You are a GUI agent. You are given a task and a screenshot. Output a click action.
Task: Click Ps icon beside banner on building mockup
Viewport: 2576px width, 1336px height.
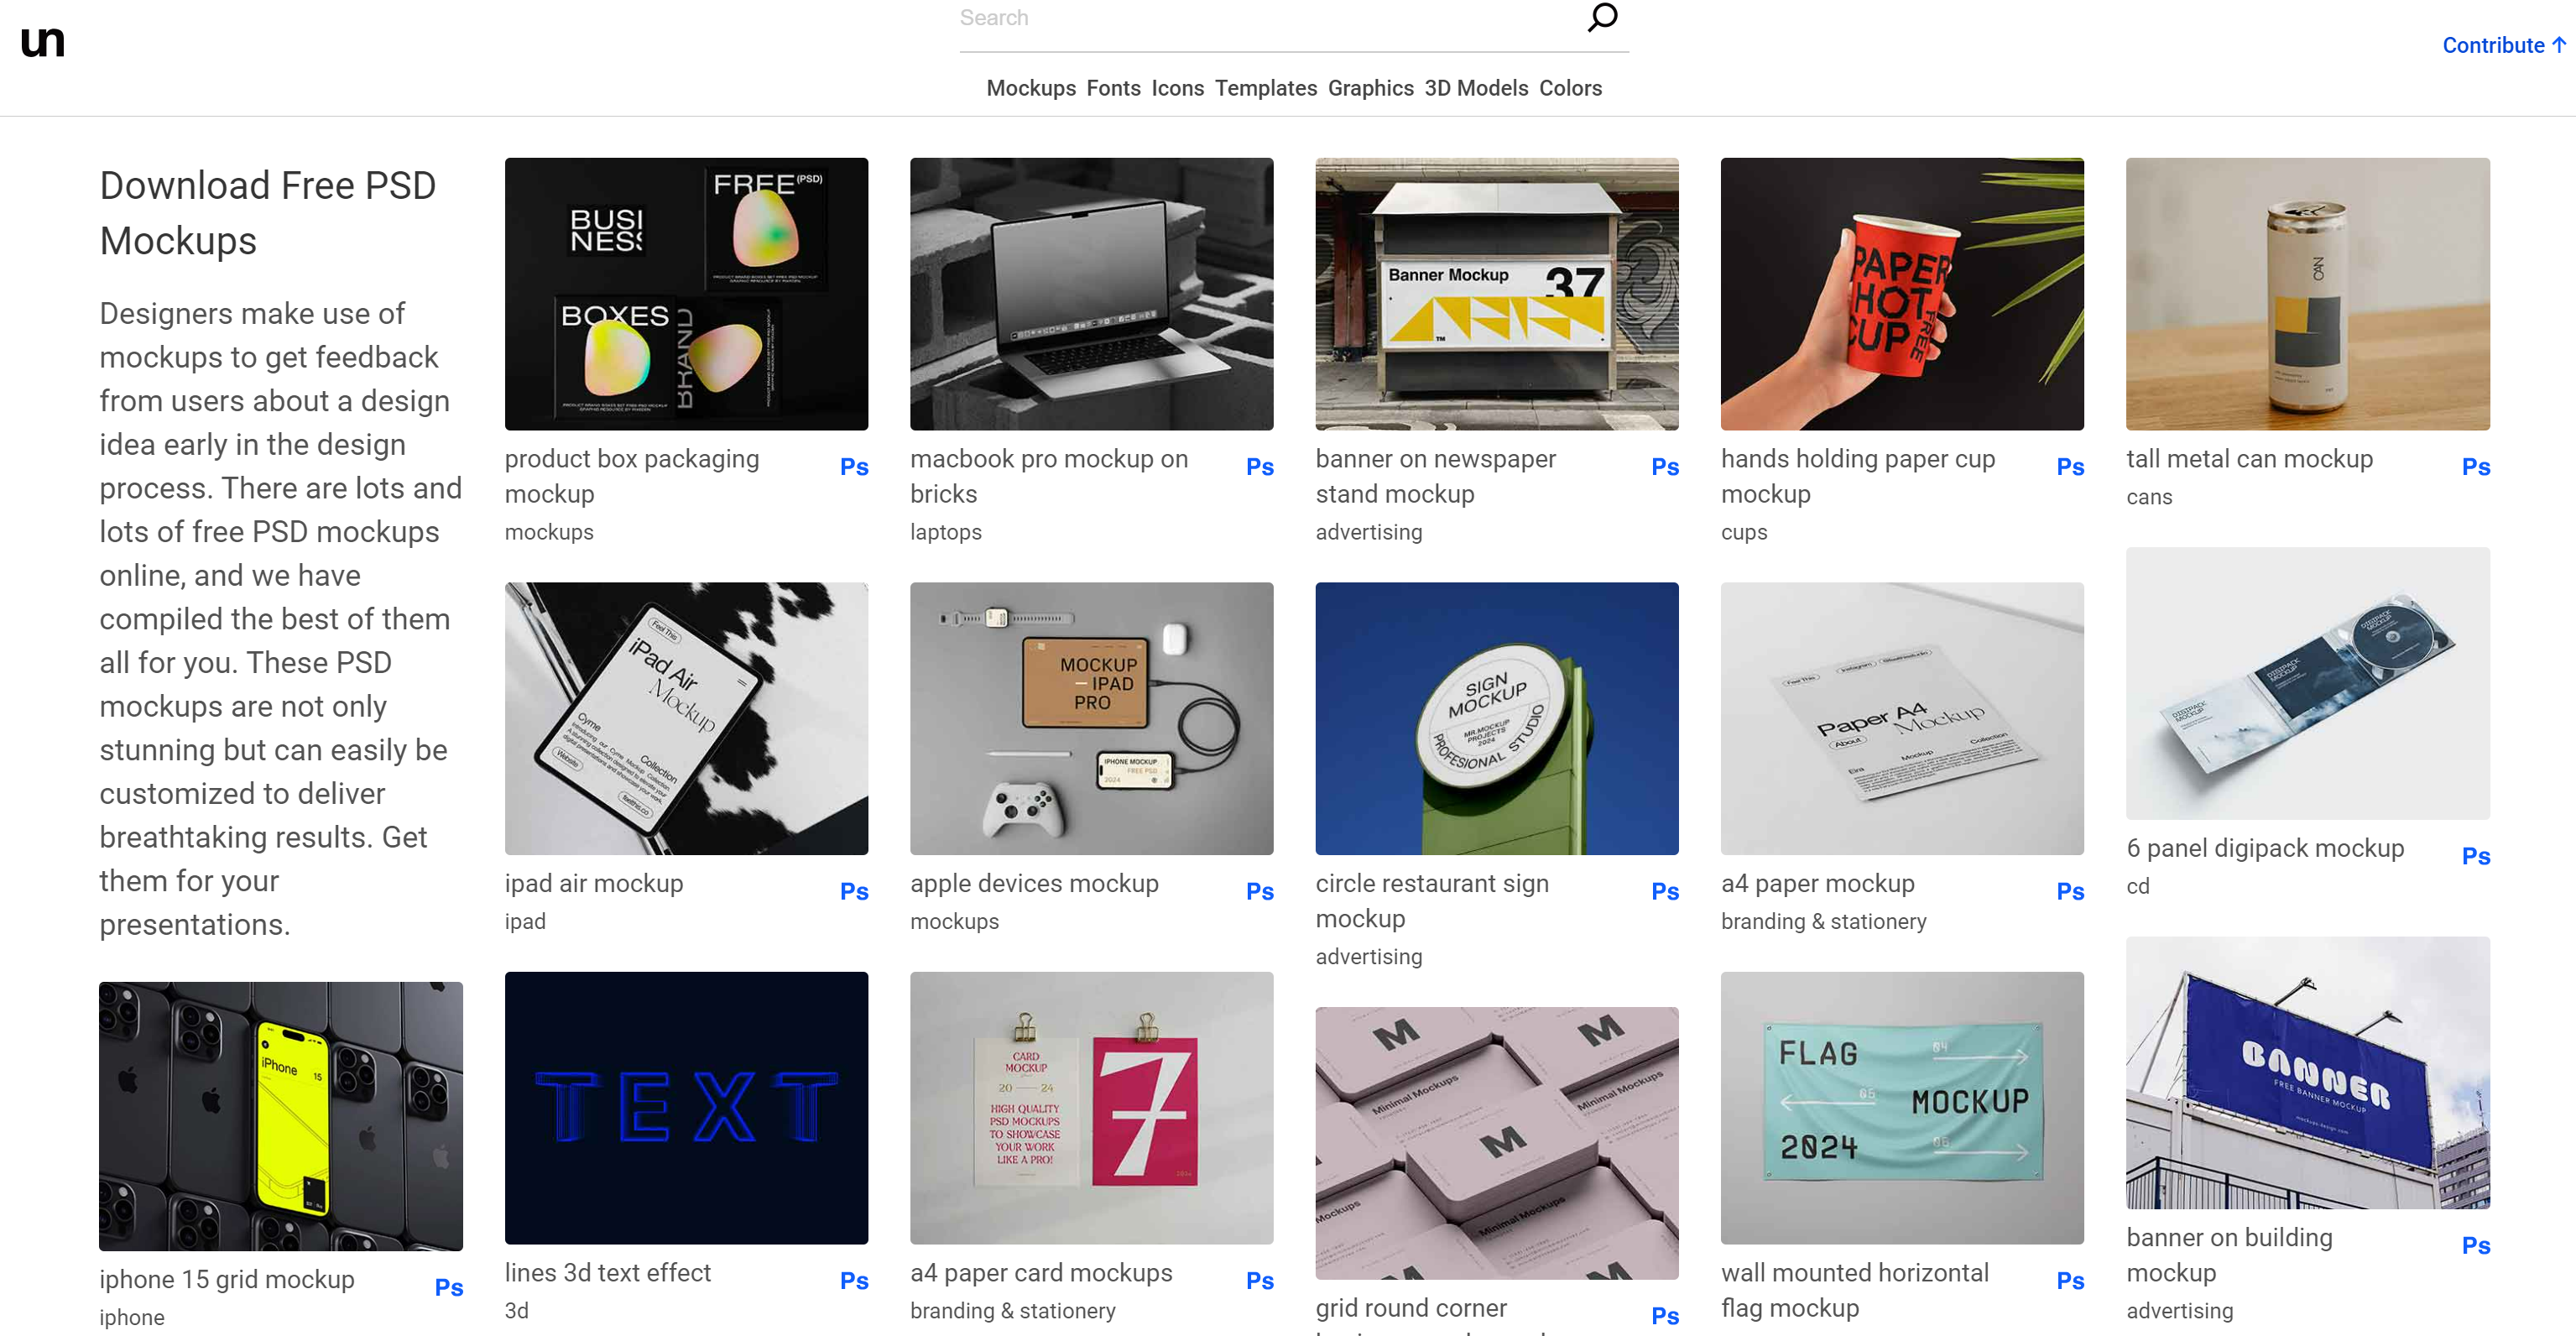click(2475, 1245)
